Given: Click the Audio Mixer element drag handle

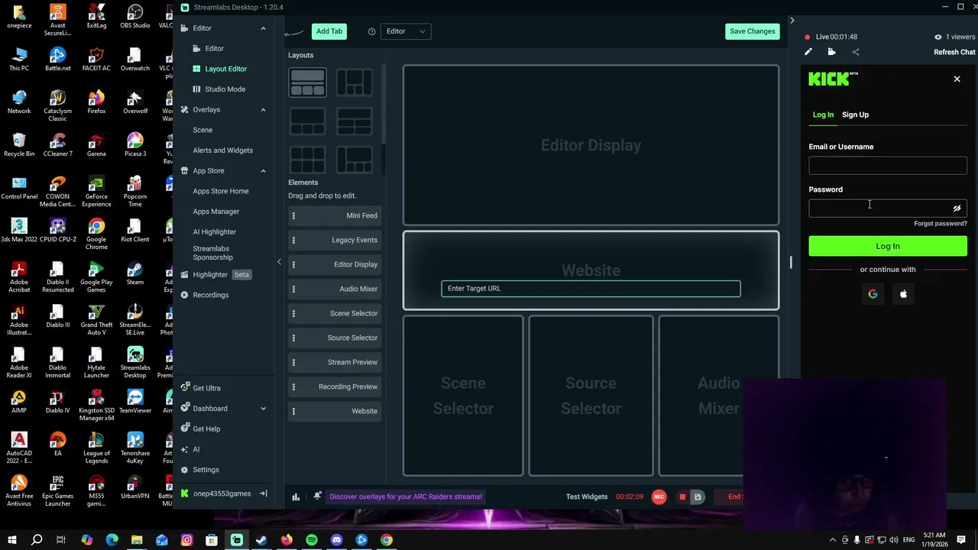Looking at the screenshot, I should coord(293,289).
